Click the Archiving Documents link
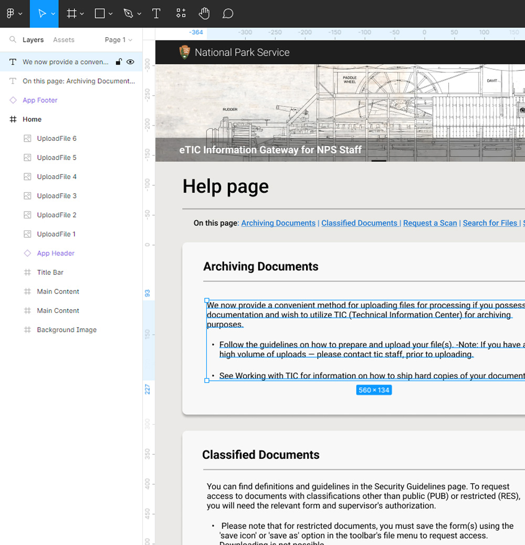The height and width of the screenshot is (545, 525). [278, 223]
